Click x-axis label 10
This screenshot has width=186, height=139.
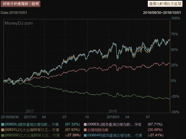tap(87, 117)
